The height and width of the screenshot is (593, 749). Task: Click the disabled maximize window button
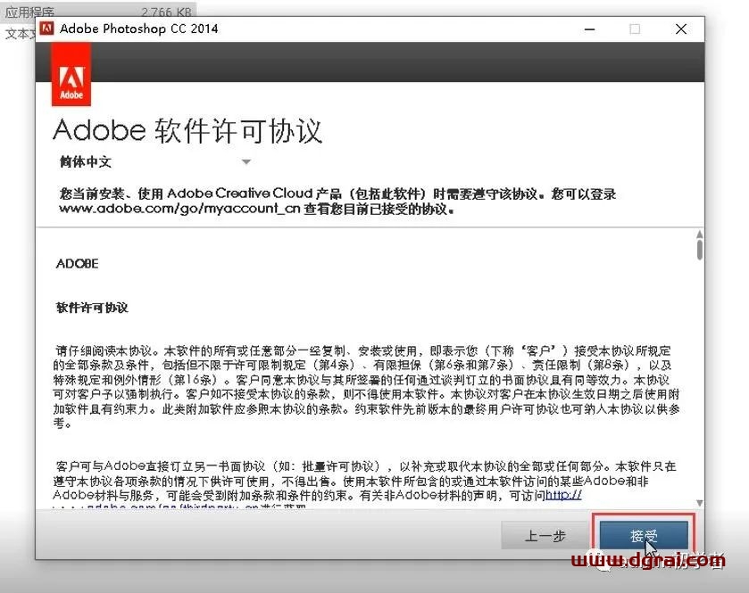point(635,29)
